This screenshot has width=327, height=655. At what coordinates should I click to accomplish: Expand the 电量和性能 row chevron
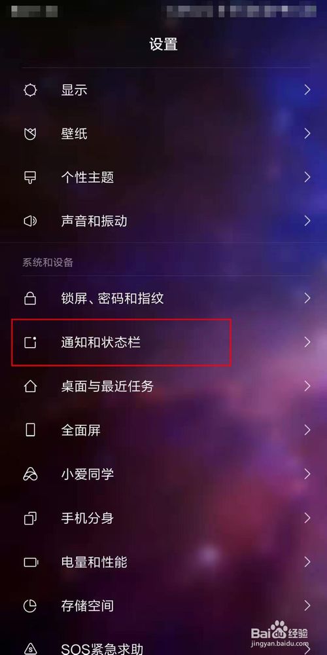pos(307,562)
